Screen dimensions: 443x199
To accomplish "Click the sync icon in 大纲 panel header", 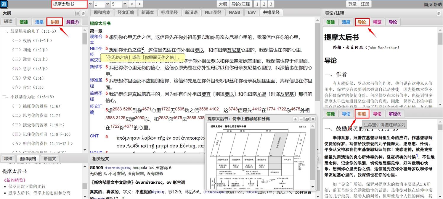I will pyautogui.click(x=83, y=13).
